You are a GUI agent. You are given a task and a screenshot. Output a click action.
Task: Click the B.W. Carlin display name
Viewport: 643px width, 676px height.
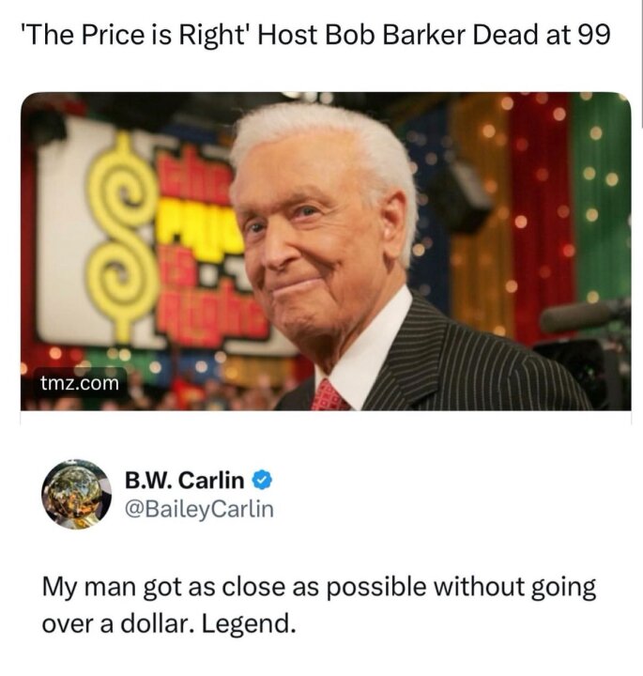[x=184, y=480]
